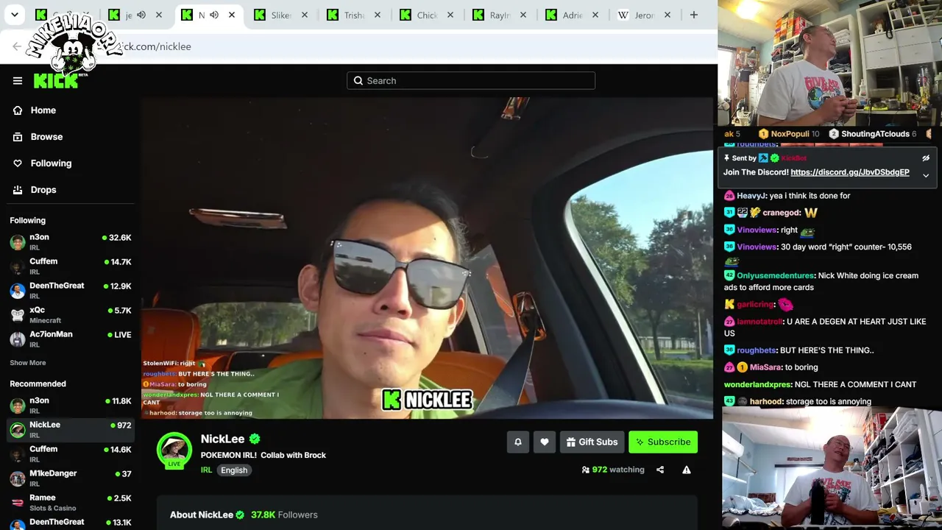Click ShoutingATclouds on the chat leaderboard
Screen dimensions: 942x530
click(x=875, y=134)
